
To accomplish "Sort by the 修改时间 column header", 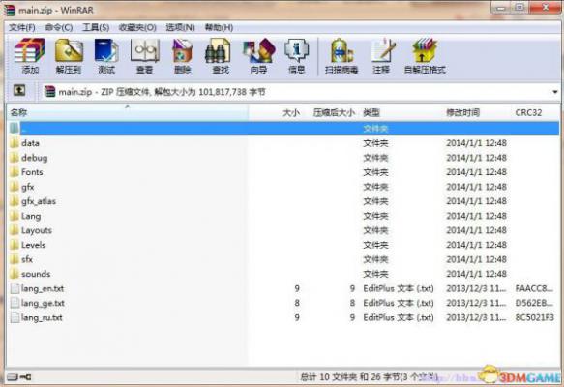I will [x=477, y=112].
